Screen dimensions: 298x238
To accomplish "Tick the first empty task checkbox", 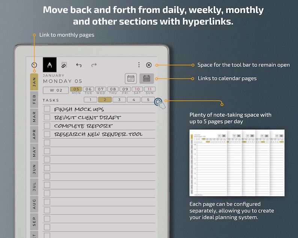I will click(x=47, y=142).
